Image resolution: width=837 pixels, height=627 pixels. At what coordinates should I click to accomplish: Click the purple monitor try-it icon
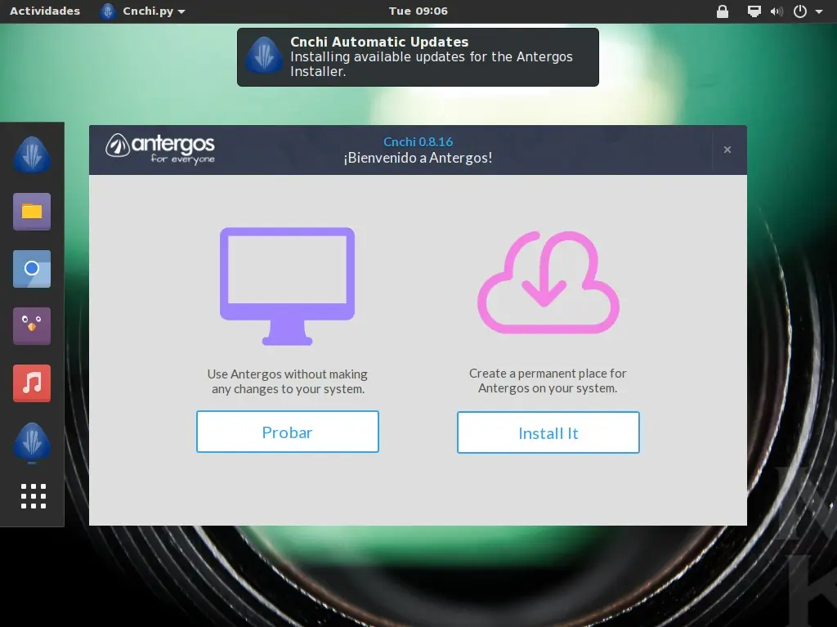[x=287, y=286]
